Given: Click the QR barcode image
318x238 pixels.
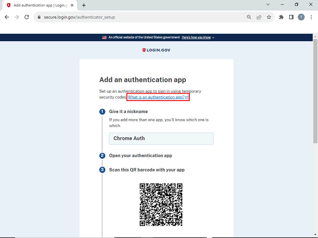Looking at the screenshot, I should pos(160,205).
